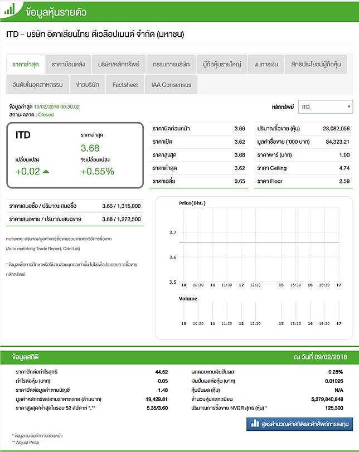Image resolution: width=359 pixels, height=452 pixels.
Task: Click the P/E value 44.52
Action: 162,372
